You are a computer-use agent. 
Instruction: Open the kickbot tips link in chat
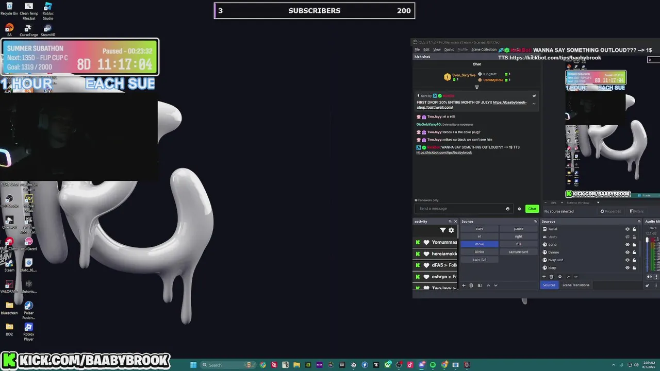click(444, 153)
